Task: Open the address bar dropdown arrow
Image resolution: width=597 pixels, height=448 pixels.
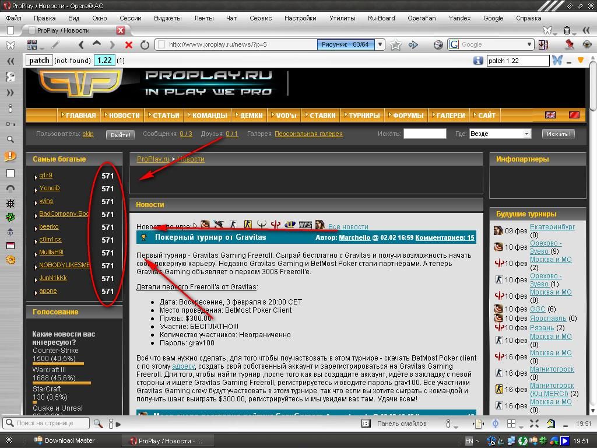Action: (380, 44)
